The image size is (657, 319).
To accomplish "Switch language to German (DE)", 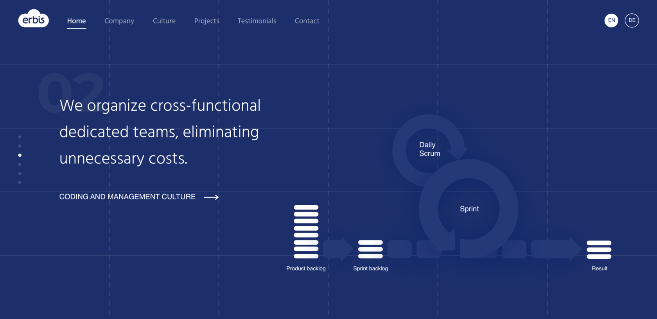I will tap(632, 20).
